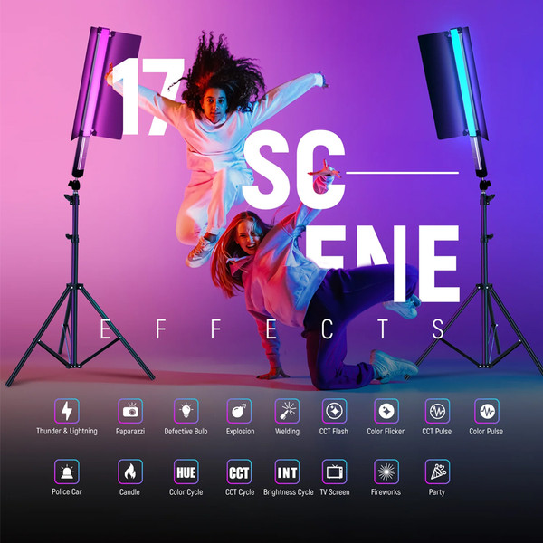Click the Thunder & Lightning bolt icon
543x543 pixels.
(67, 411)
